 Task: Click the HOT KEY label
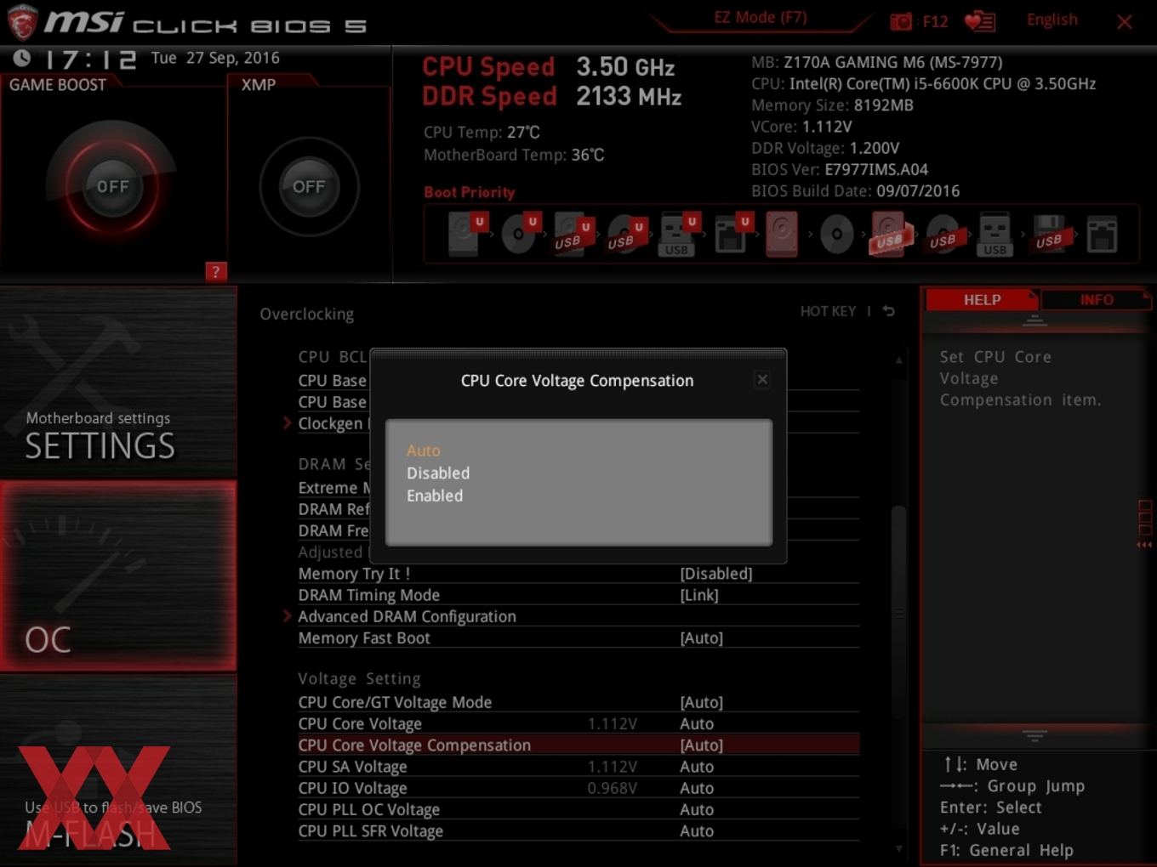(x=828, y=311)
